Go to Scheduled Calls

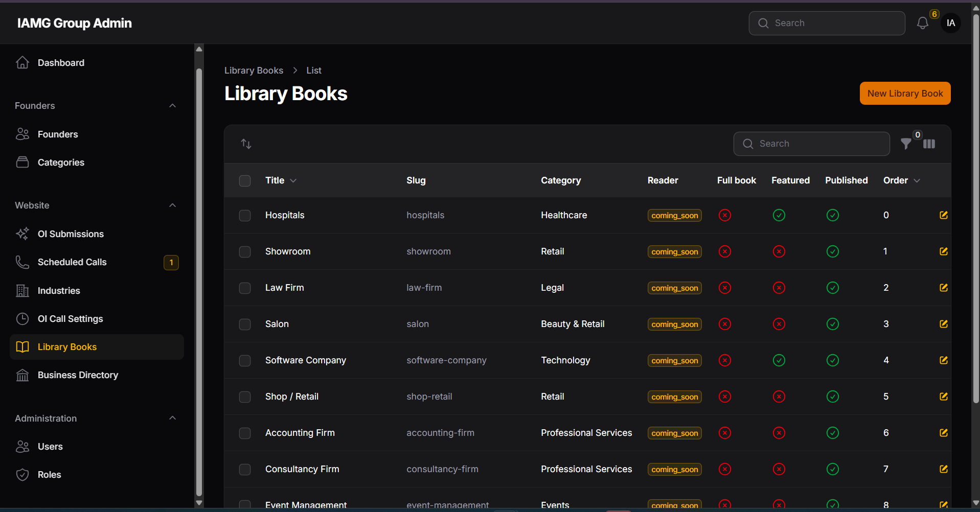(97, 262)
